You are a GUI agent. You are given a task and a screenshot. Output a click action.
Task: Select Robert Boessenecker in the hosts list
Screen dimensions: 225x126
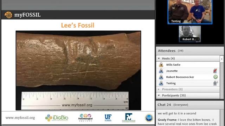pos(188,77)
